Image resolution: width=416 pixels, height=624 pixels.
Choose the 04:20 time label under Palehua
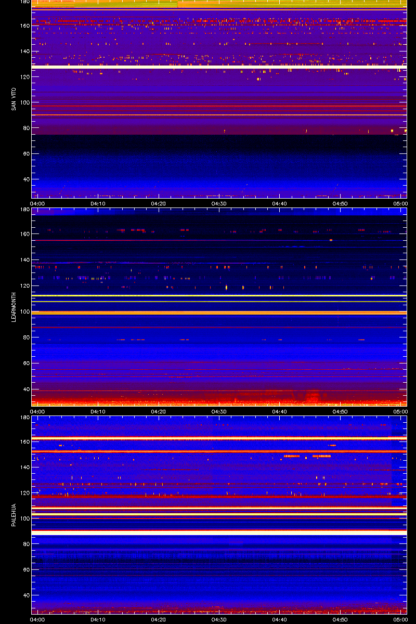(x=159, y=619)
